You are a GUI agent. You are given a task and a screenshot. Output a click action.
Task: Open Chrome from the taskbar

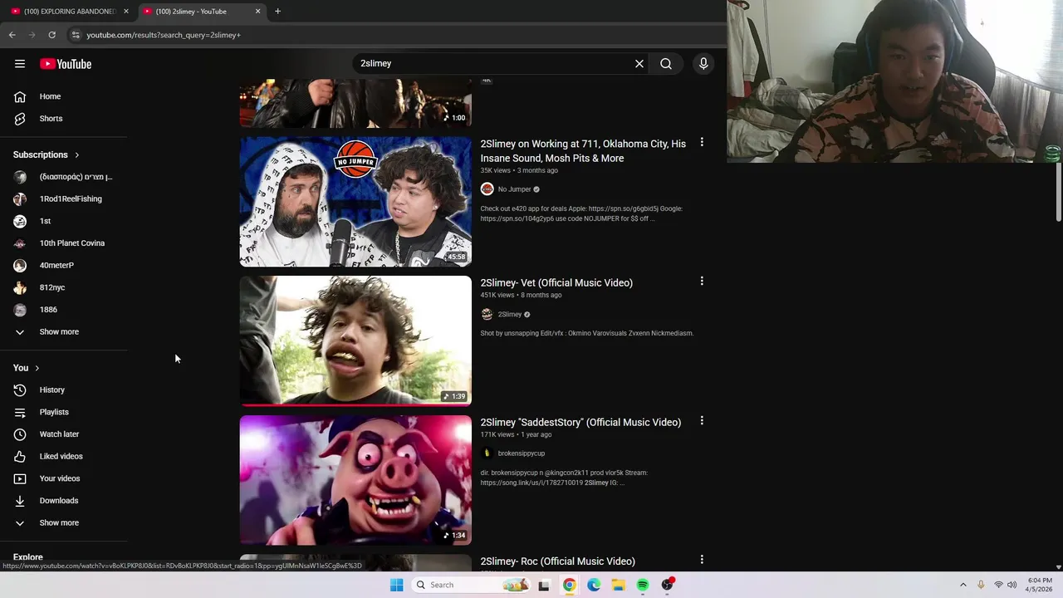tap(569, 585)
